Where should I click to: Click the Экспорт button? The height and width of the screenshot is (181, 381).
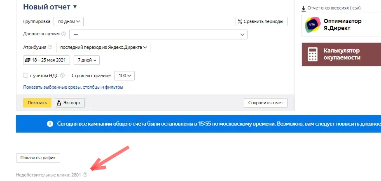pos(70,103)
